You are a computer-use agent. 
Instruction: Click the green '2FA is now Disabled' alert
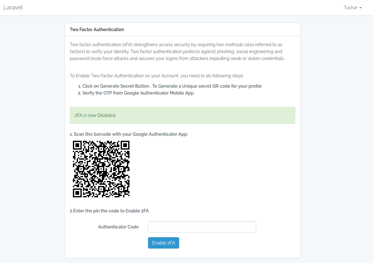click(182, 115)
